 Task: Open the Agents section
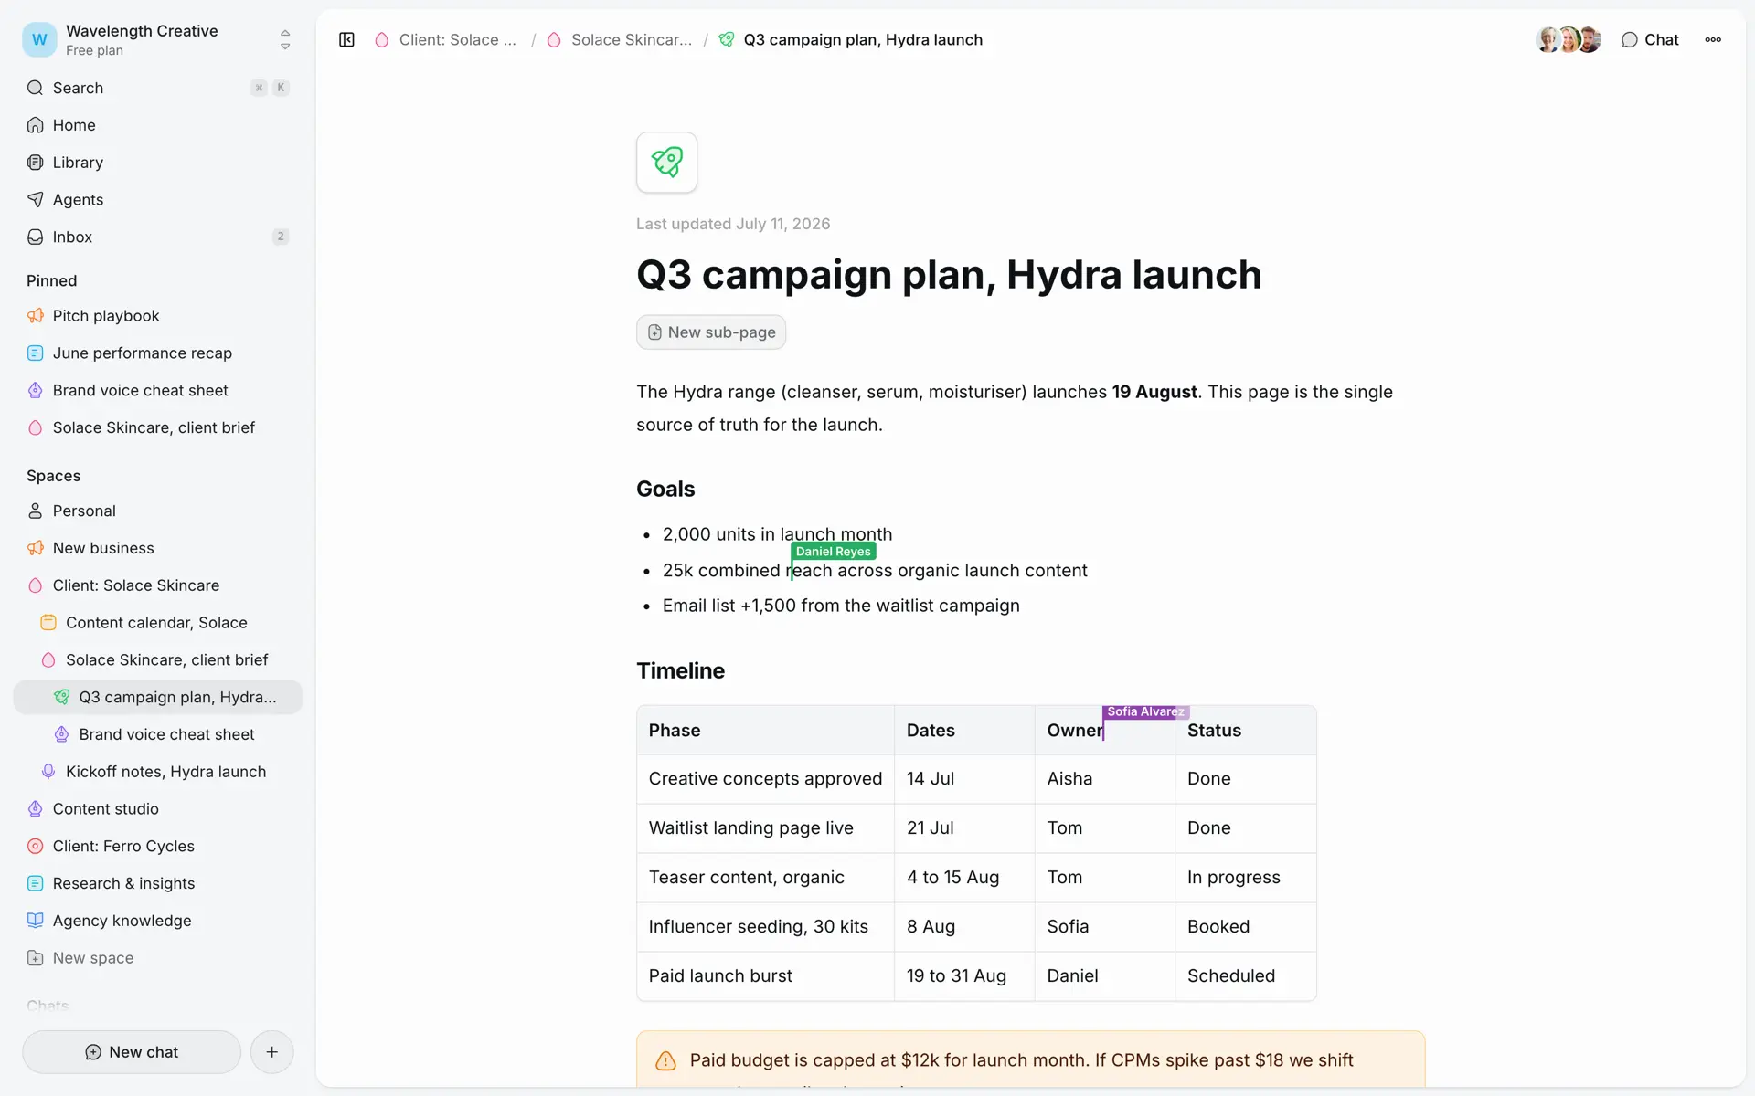click(158, 200)
